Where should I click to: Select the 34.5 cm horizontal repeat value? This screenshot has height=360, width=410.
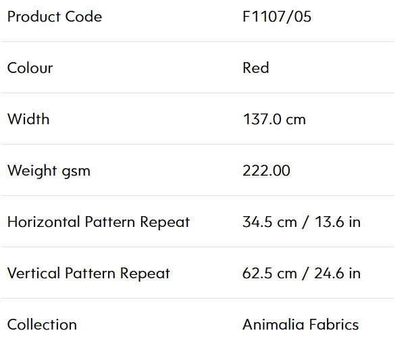click(x=270, y=222)
